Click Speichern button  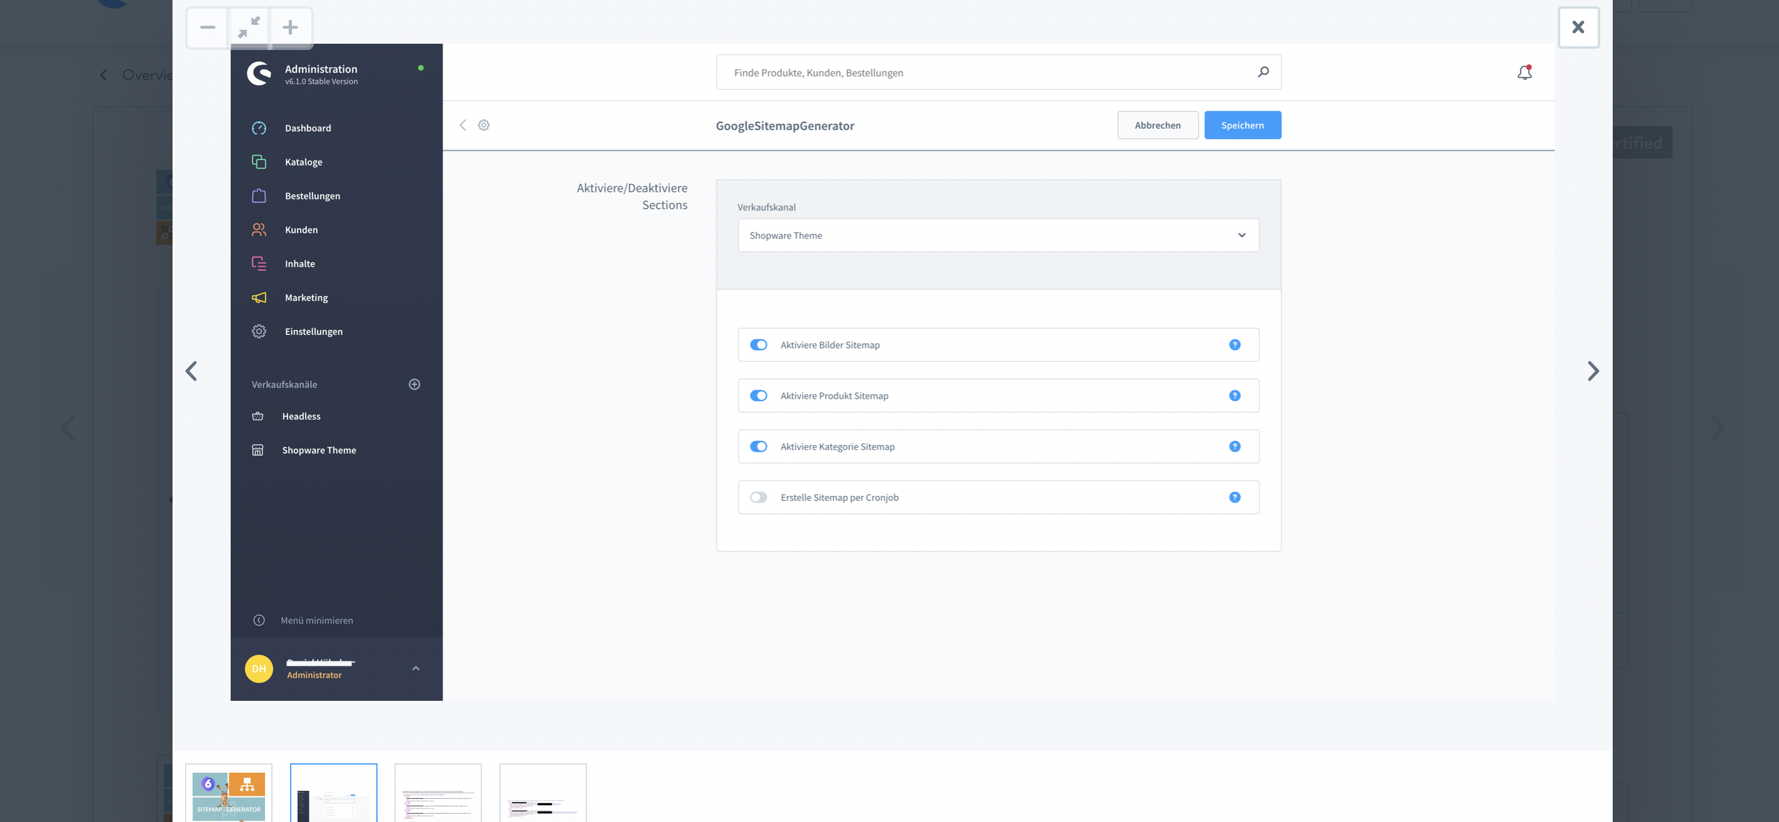coord(1243,125)
